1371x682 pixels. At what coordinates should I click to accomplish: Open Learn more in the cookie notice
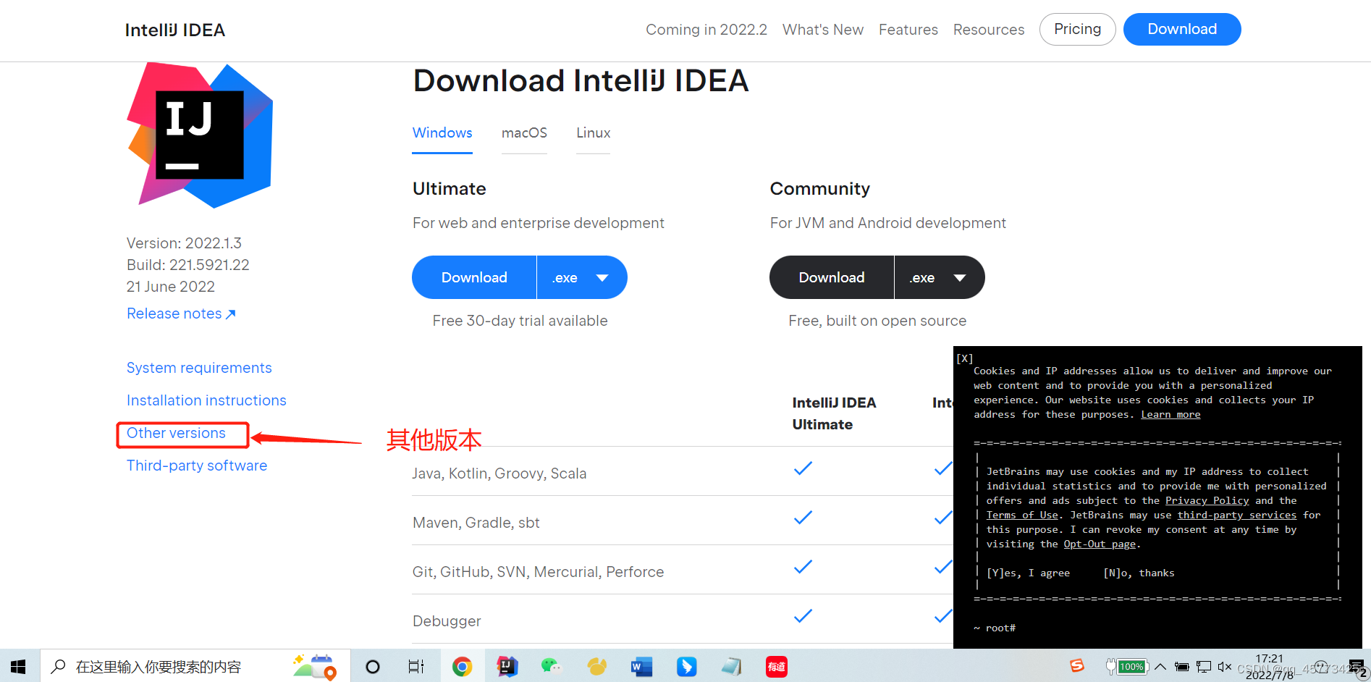click(x=1170, y=414)
